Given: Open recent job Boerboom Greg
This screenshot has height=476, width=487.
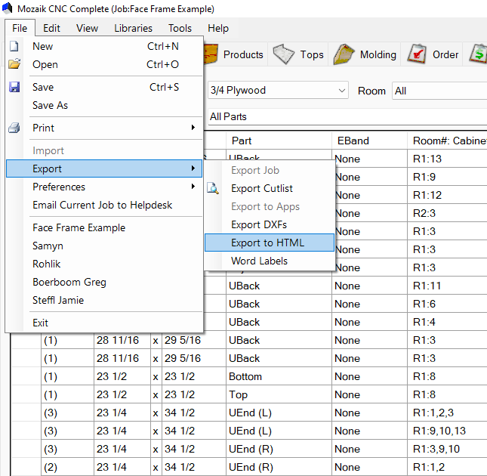Looking at the screenshot, I should (69, 282).
